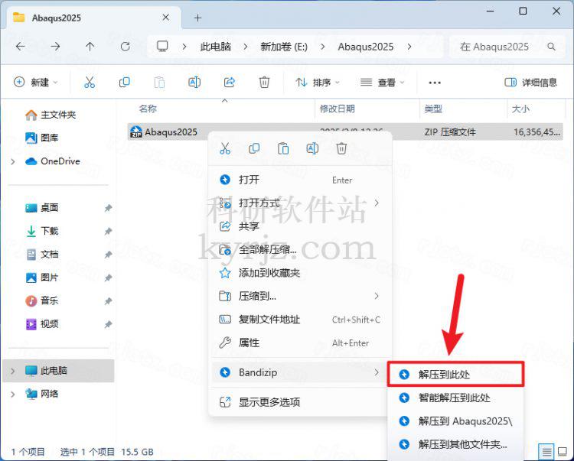Choose 共享 in the context menu
This screenshot has width=574, height=461.
[300, 226]
